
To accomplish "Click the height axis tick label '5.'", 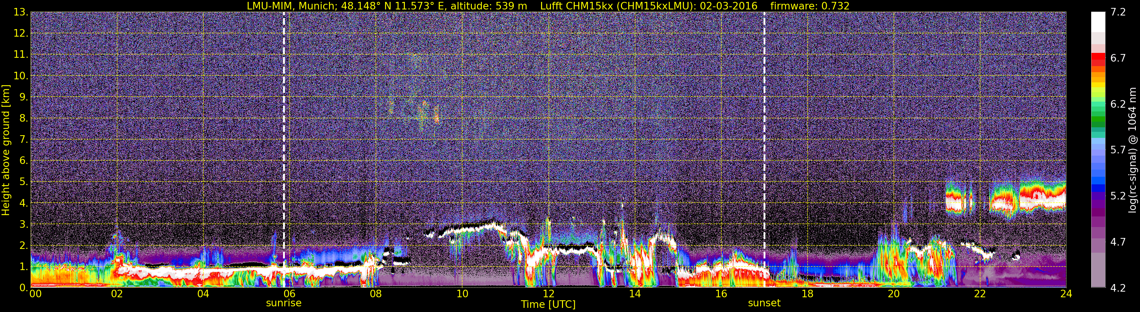I will 23,182.
